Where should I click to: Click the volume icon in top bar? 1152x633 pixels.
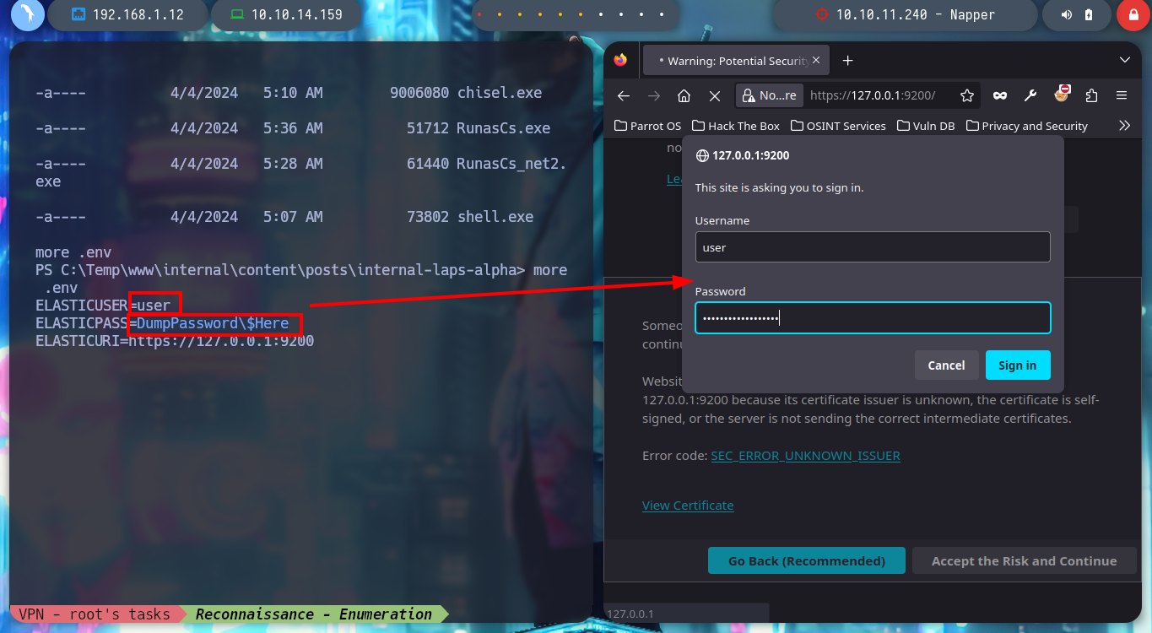(x=1068, y=14)
